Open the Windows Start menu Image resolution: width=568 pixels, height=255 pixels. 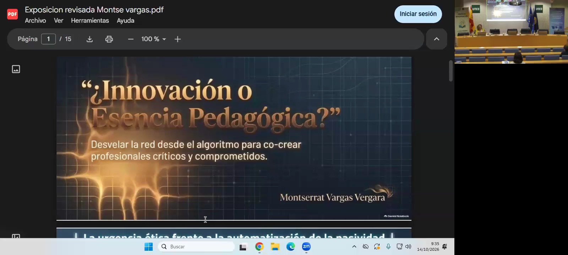coord(148,246)
